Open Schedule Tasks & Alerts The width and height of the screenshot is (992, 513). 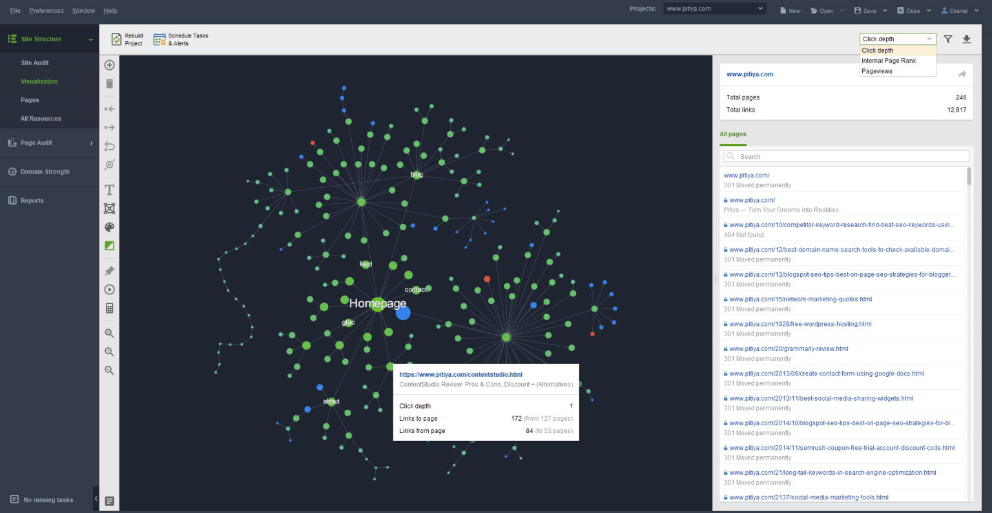click(x=181, y=39)
